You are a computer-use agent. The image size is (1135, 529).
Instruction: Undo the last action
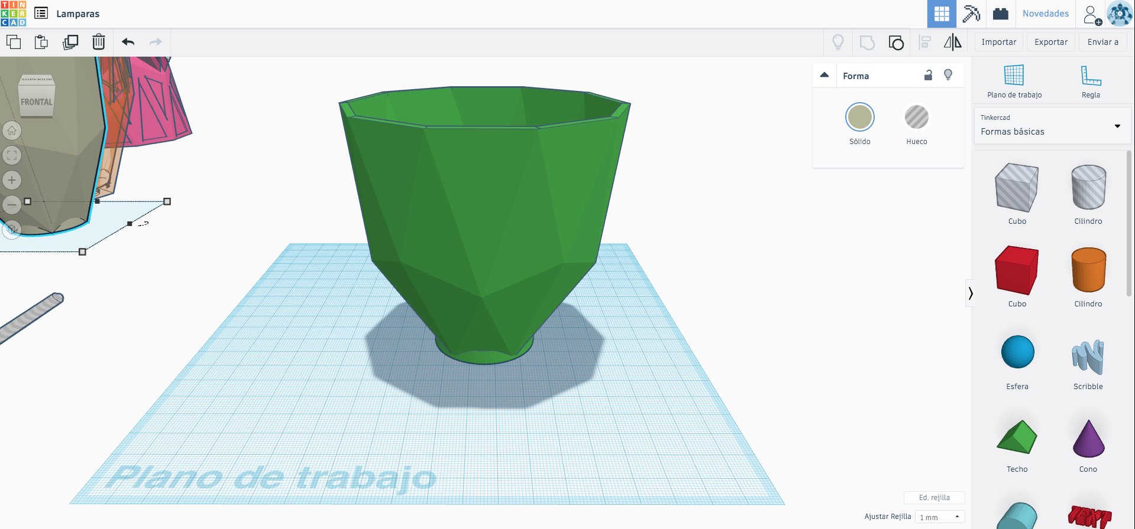pos(128,42)
